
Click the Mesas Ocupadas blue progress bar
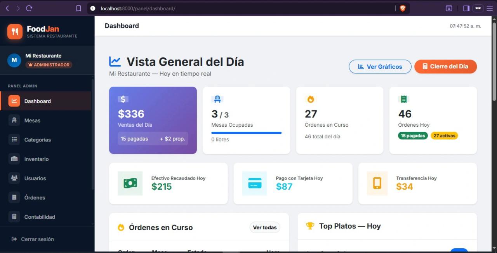[247, 133]
